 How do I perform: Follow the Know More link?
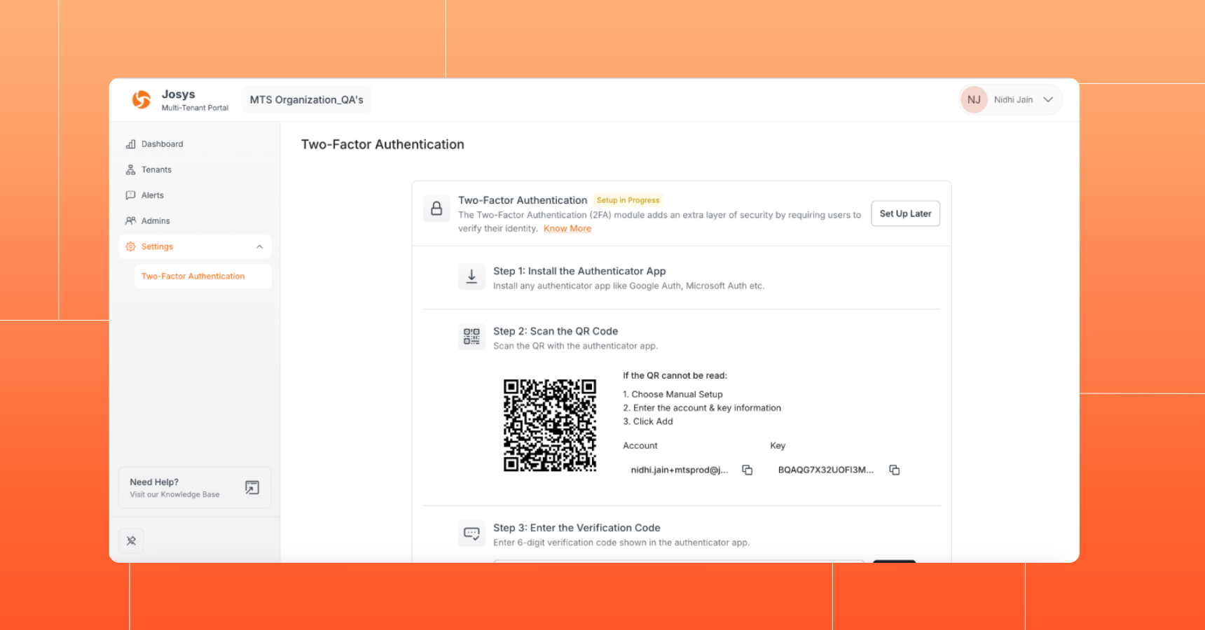(567, 228)
